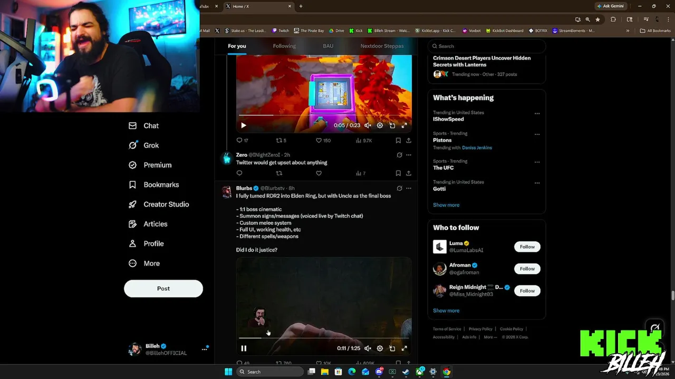Seek on RDR2 video progress bar
This screenshot has width=675, height=379.
tap(324, 338)
